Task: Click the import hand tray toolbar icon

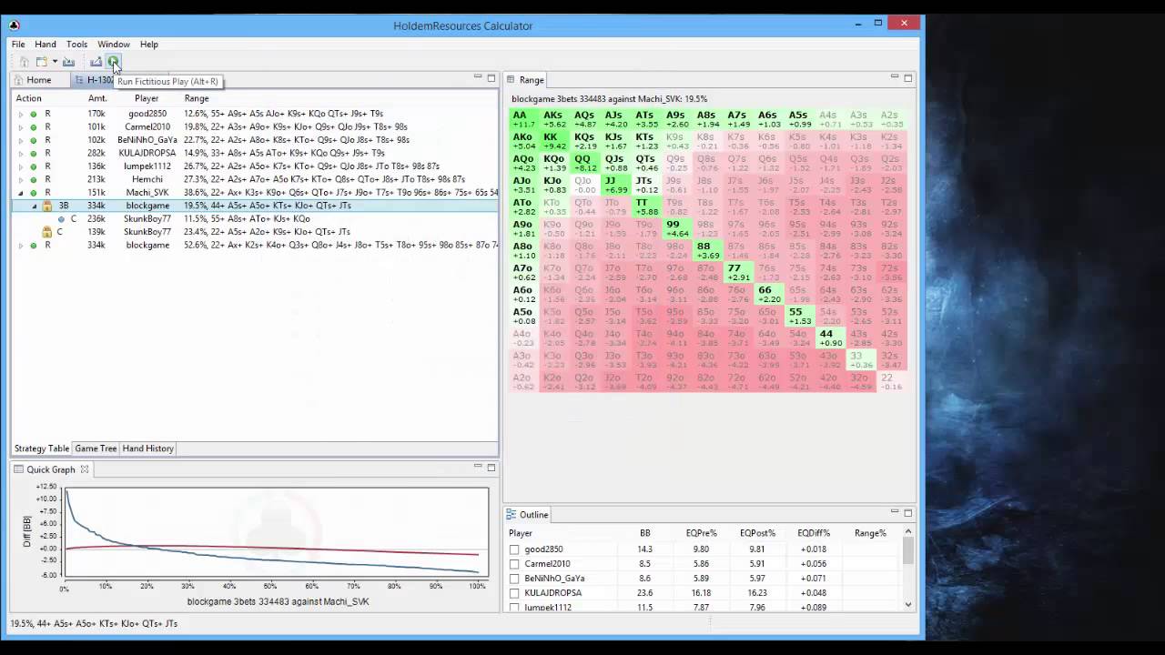Action: [x=68, y=62]
